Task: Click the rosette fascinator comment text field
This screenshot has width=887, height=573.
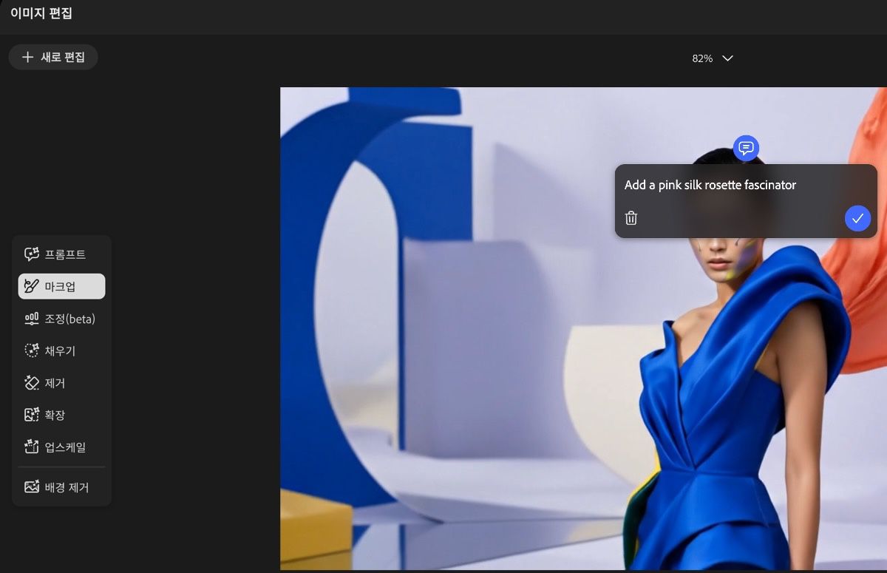Action: pos(710,185)
